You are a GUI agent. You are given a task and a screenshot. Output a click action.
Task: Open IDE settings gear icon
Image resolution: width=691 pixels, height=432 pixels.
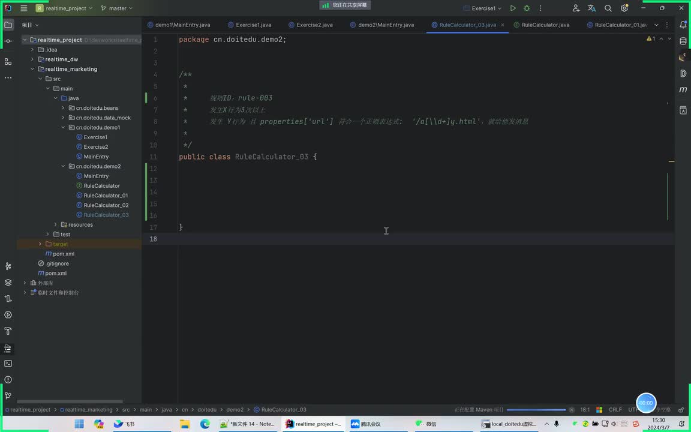point(624,8)
